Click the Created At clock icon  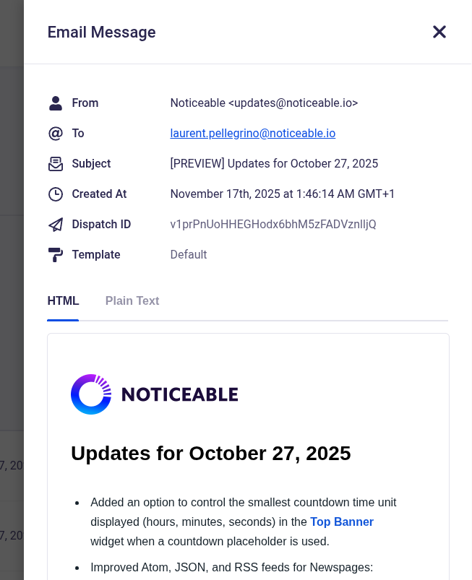56,194
